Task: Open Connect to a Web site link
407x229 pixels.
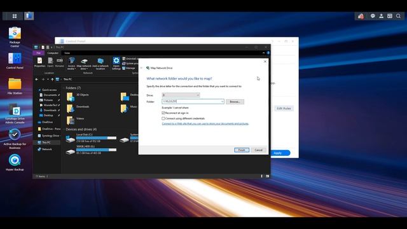Action: click(x=205, y=124)
